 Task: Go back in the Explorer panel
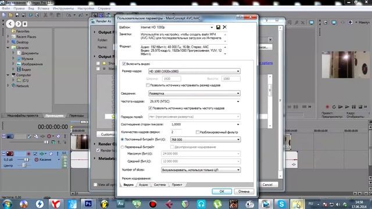pos(10,24)
